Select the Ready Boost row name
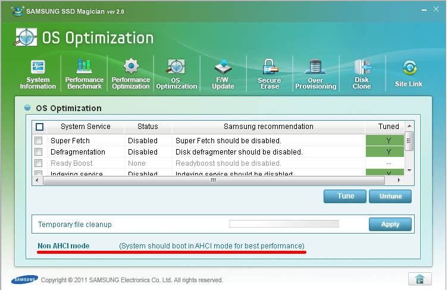This screenshot has height=290, width=448. [x=71, y=163]
